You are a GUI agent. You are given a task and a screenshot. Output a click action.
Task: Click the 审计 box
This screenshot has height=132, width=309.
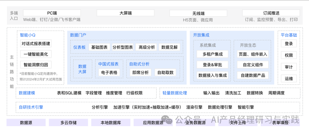point(289,67)
